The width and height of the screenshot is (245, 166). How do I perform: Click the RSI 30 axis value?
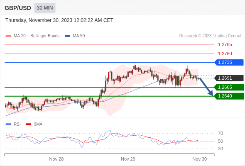pos(220,149)
